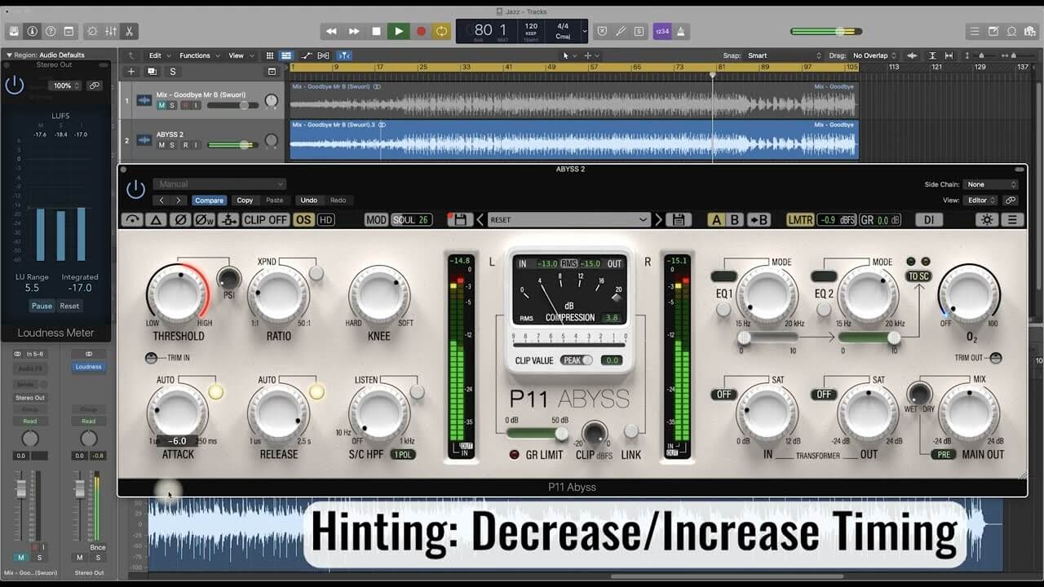Toggle the Loudness Meter power button

15,85
